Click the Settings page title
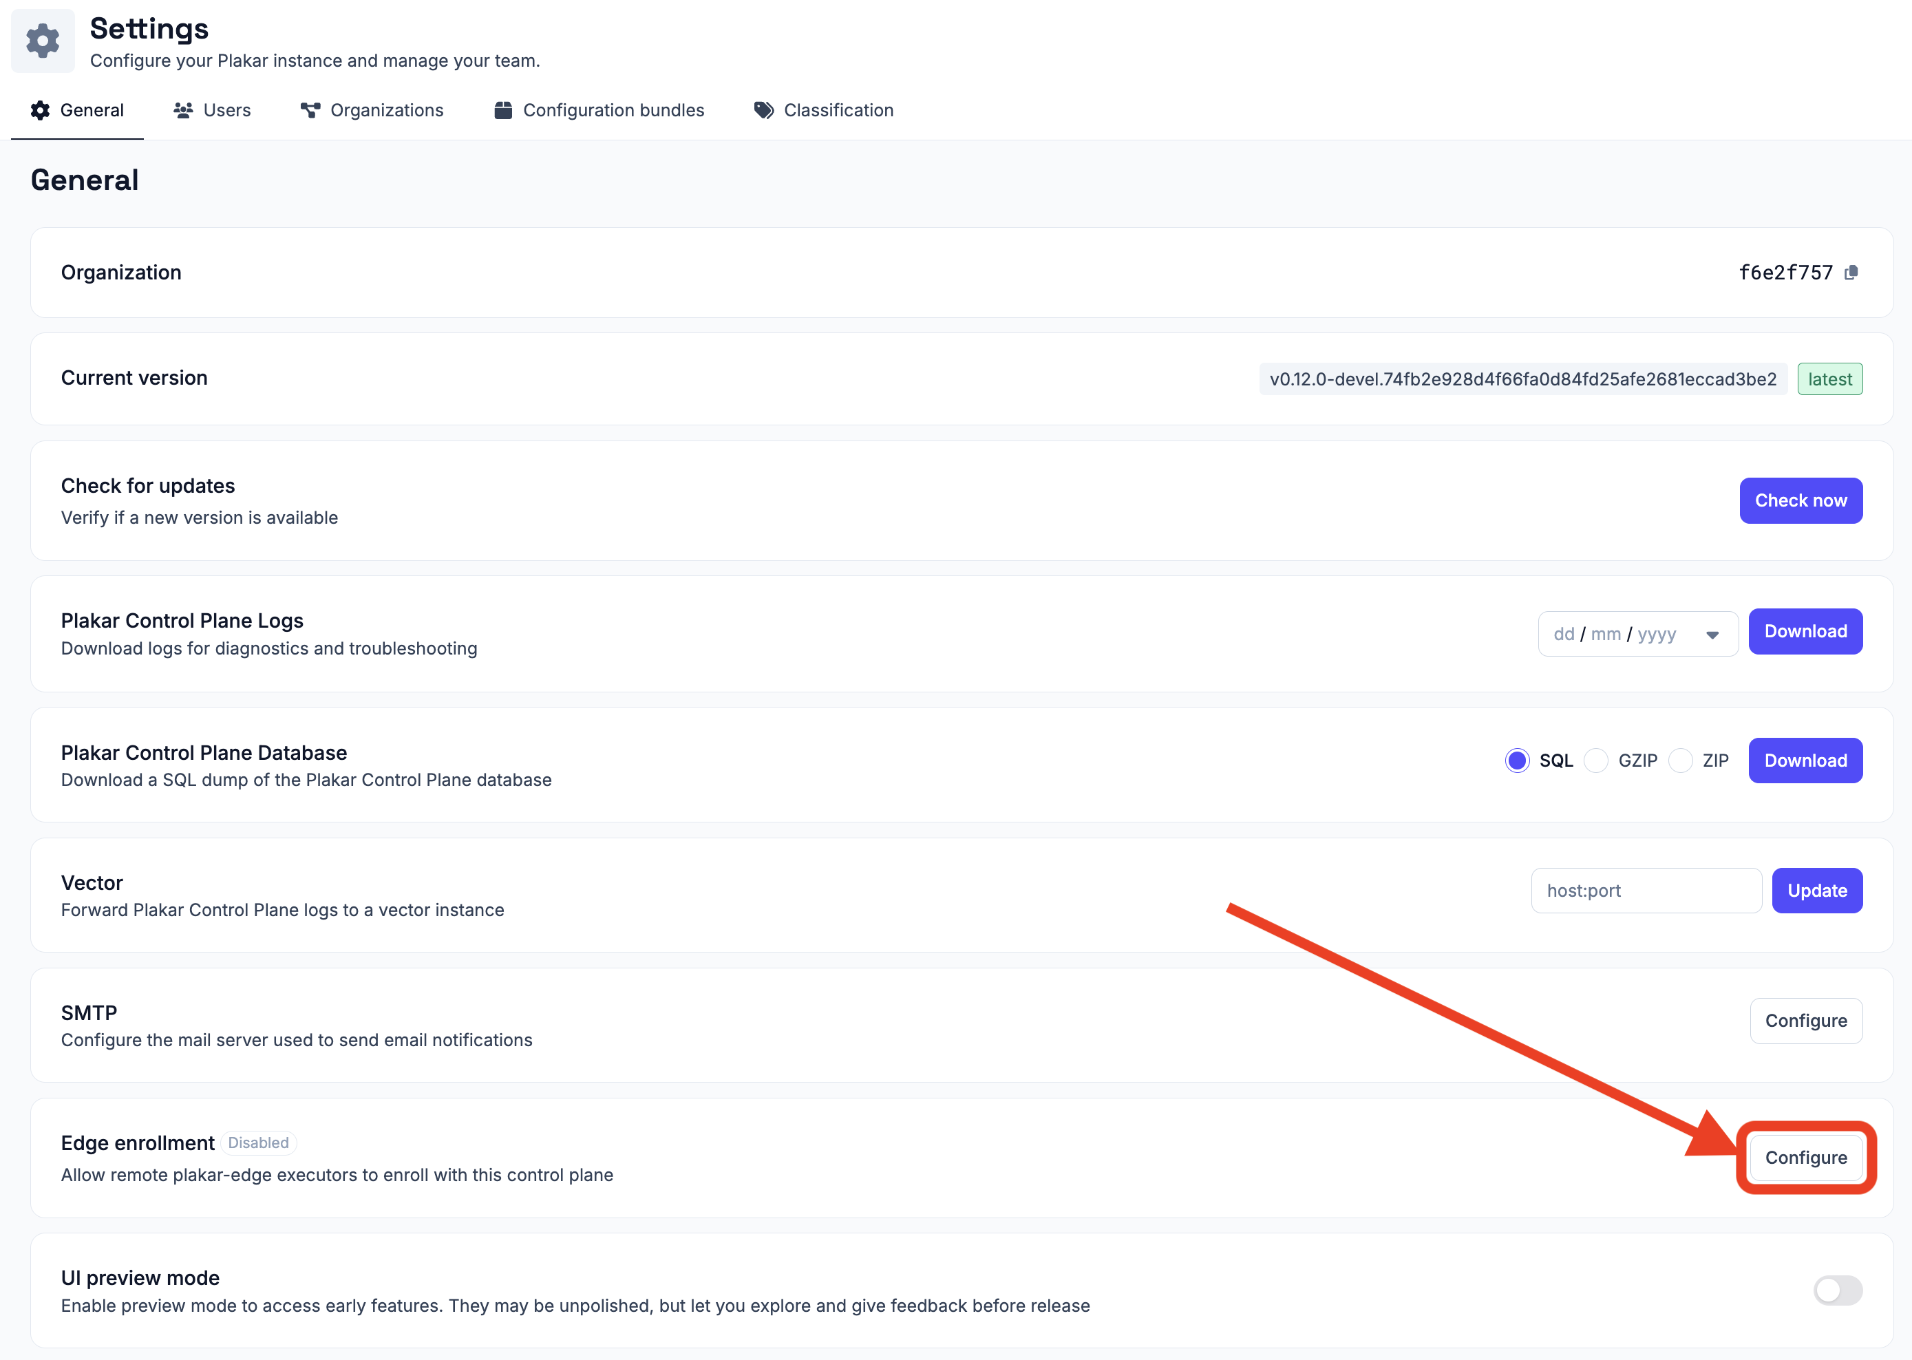This screenshot has width=1912, height=1360. (x=149, y=28)
